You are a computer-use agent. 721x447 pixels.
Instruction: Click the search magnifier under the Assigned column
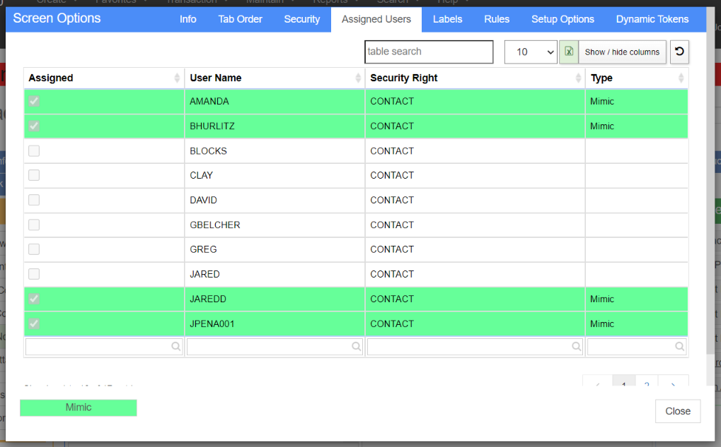[x=175, y=347]
